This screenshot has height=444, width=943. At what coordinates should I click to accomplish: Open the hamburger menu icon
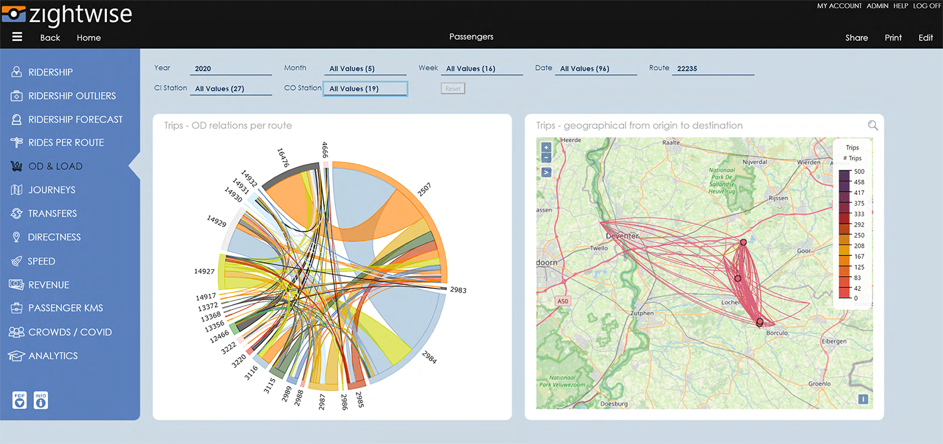point(17,37)
